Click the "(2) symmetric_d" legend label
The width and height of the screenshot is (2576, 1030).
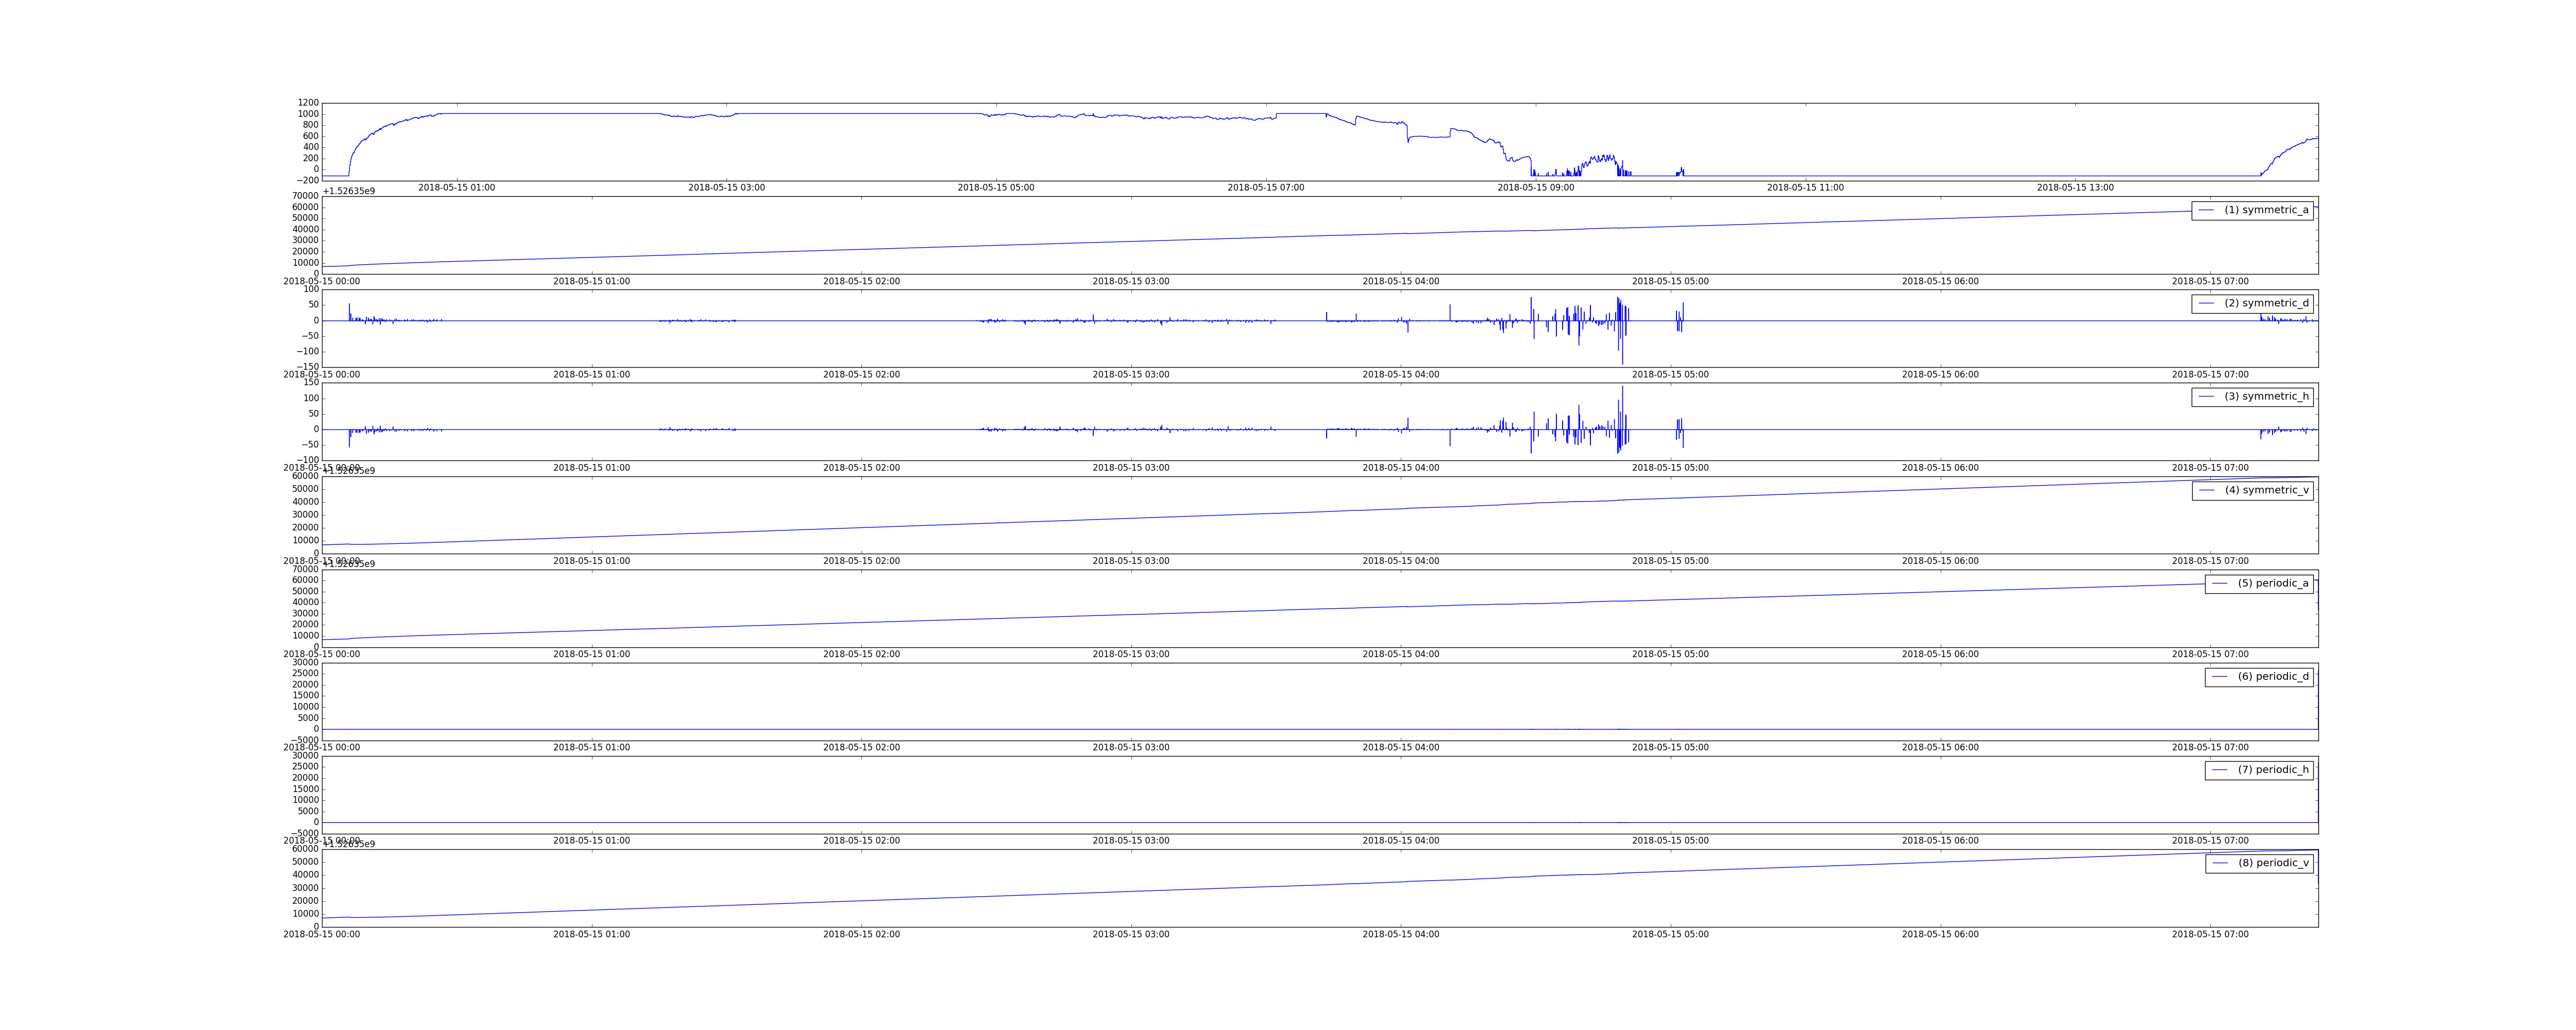tap(2266, 303)
